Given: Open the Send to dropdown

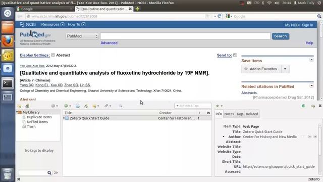Looking at the screenshot, I should coord(227,55).
